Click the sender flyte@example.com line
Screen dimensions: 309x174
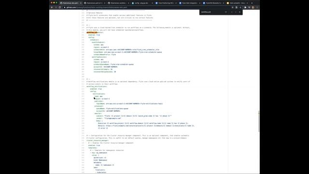pos(109,118)
